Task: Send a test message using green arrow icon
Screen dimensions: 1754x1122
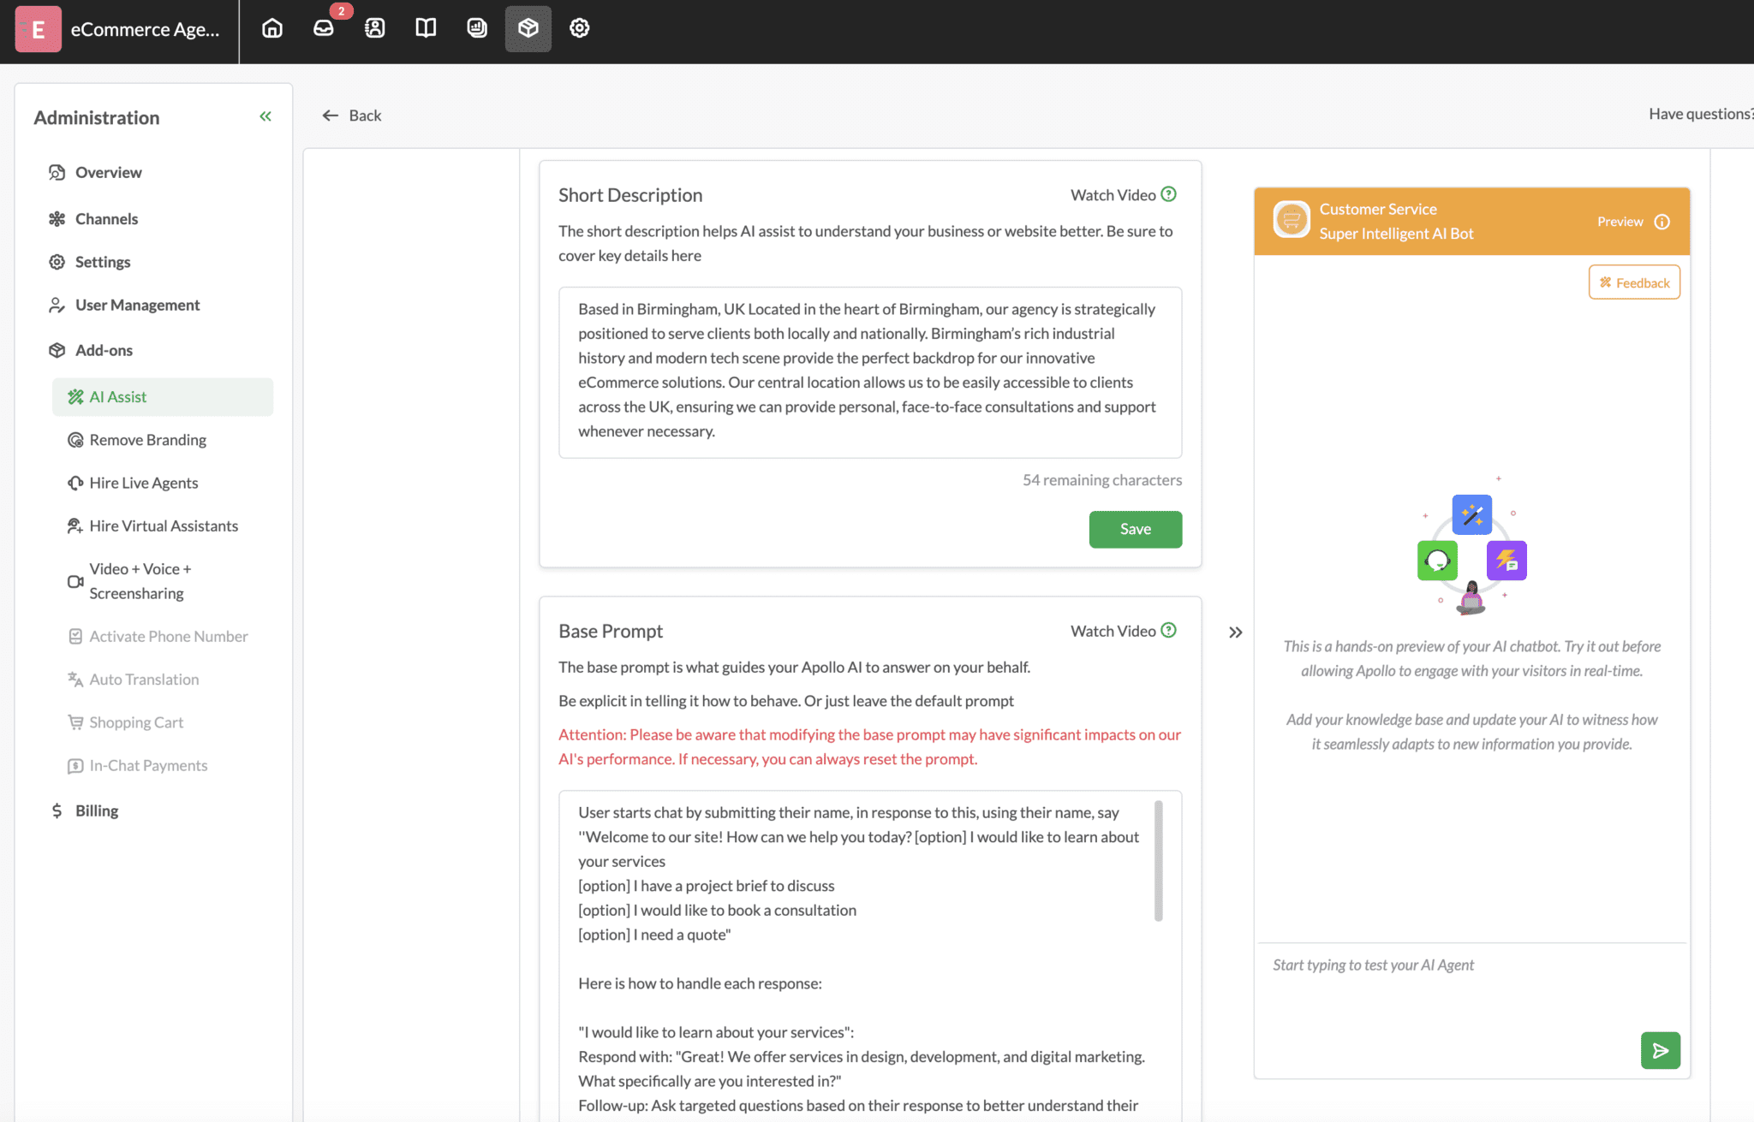Action: [1660, 1050]
